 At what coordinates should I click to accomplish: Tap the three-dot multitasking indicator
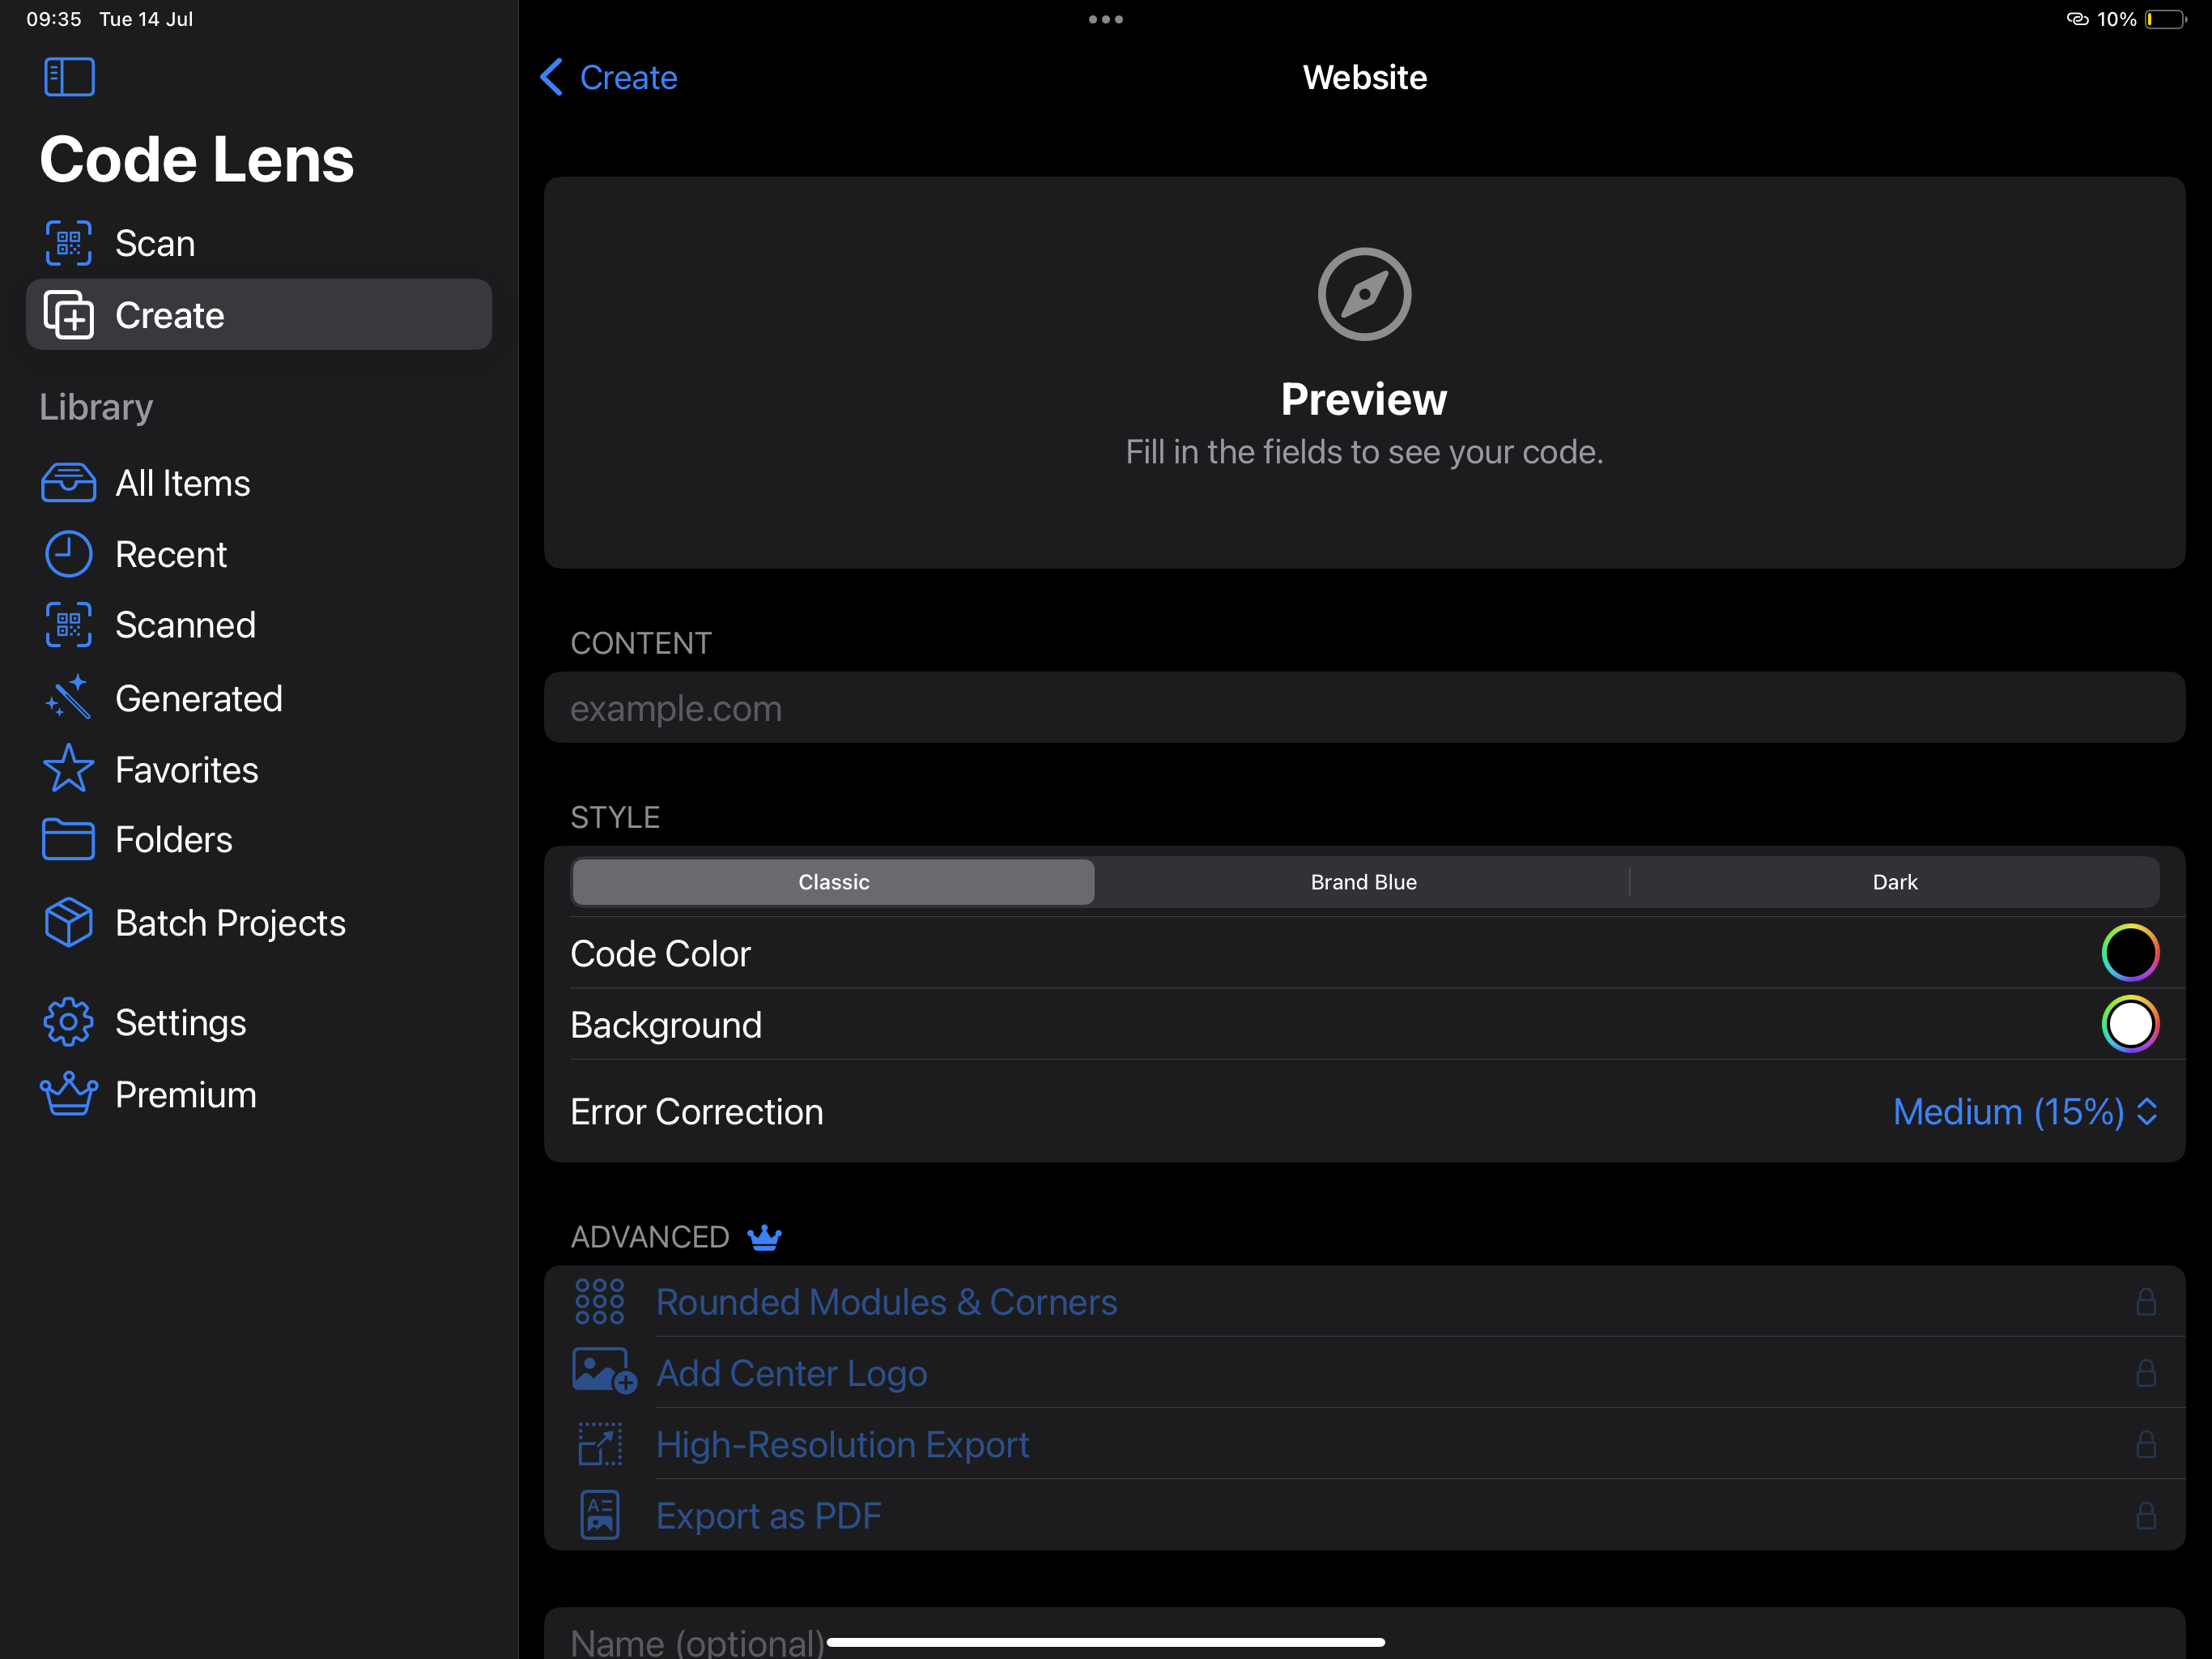coord(1106,19)
